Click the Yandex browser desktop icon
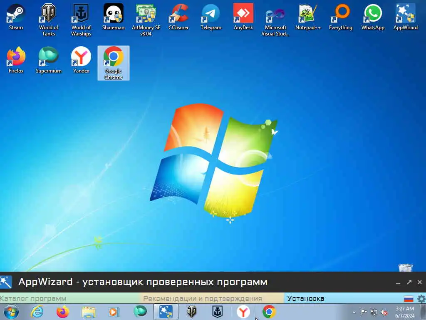Viewport: 426px width, 320px height. (81, 60)
